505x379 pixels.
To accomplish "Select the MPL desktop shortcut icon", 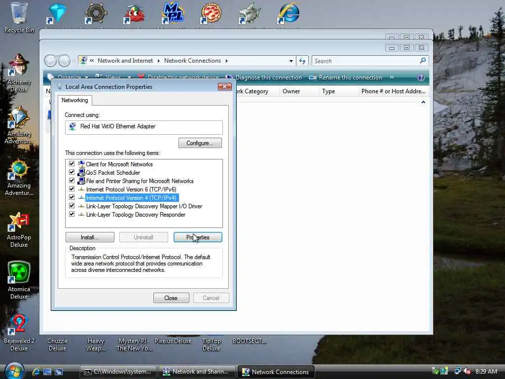I will pos(172,13).
